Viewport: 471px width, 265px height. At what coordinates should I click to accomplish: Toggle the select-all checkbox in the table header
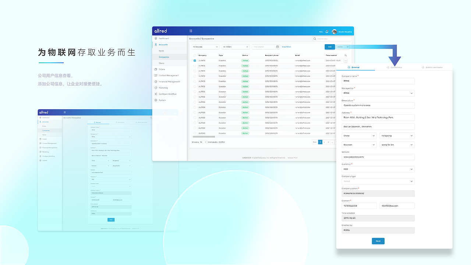pyautogui.click(x=195, y=55)
